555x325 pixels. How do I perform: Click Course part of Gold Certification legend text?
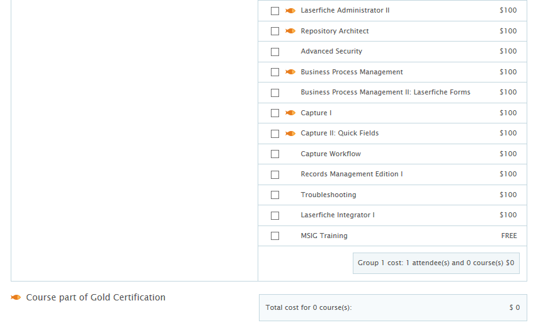pyautogui.click(x=96, y=297)
